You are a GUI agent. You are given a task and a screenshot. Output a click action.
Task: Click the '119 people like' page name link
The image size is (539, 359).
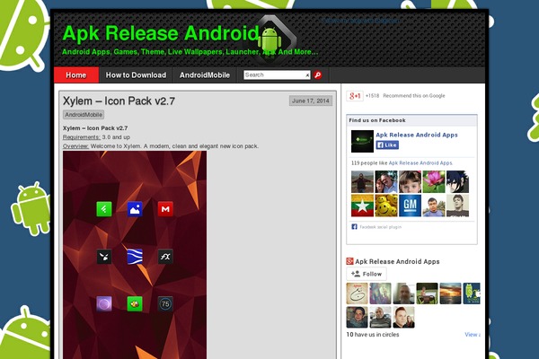[x=420, y=163]
